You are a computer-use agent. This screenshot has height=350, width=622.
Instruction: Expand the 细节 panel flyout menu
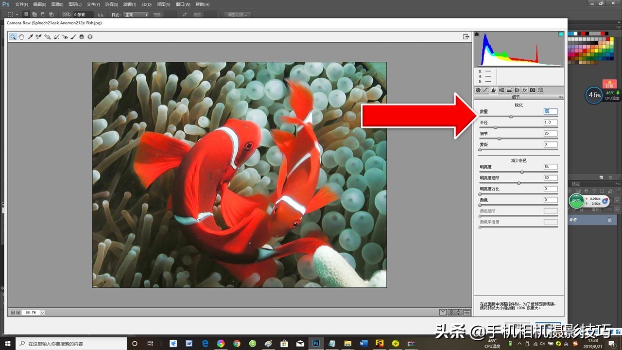(x=561, y=97)
